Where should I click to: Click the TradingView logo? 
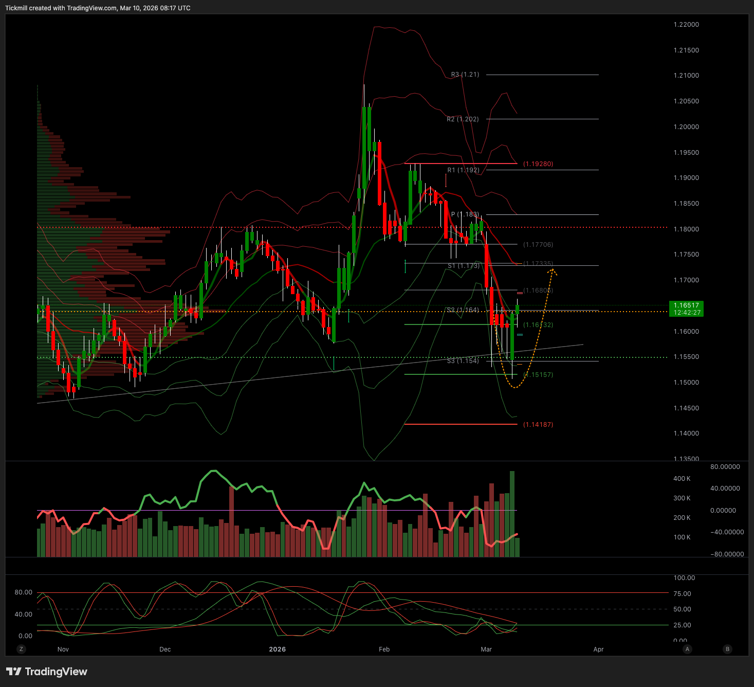point(47,672)
